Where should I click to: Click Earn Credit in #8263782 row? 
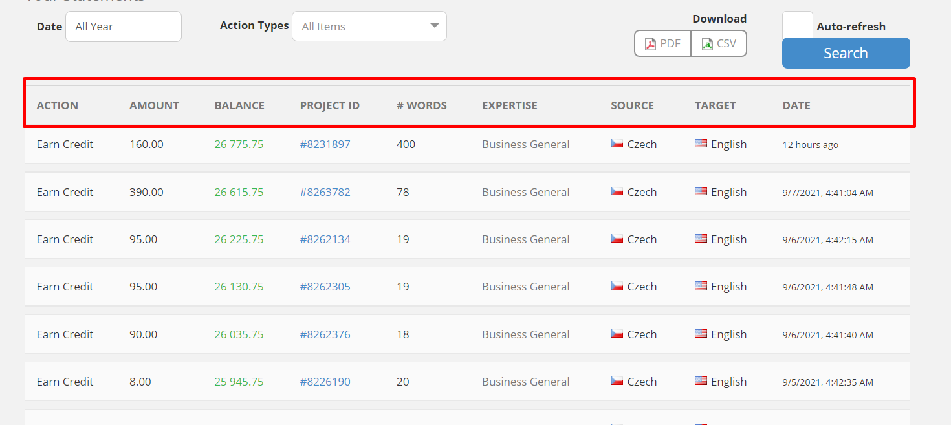point(65,192)
